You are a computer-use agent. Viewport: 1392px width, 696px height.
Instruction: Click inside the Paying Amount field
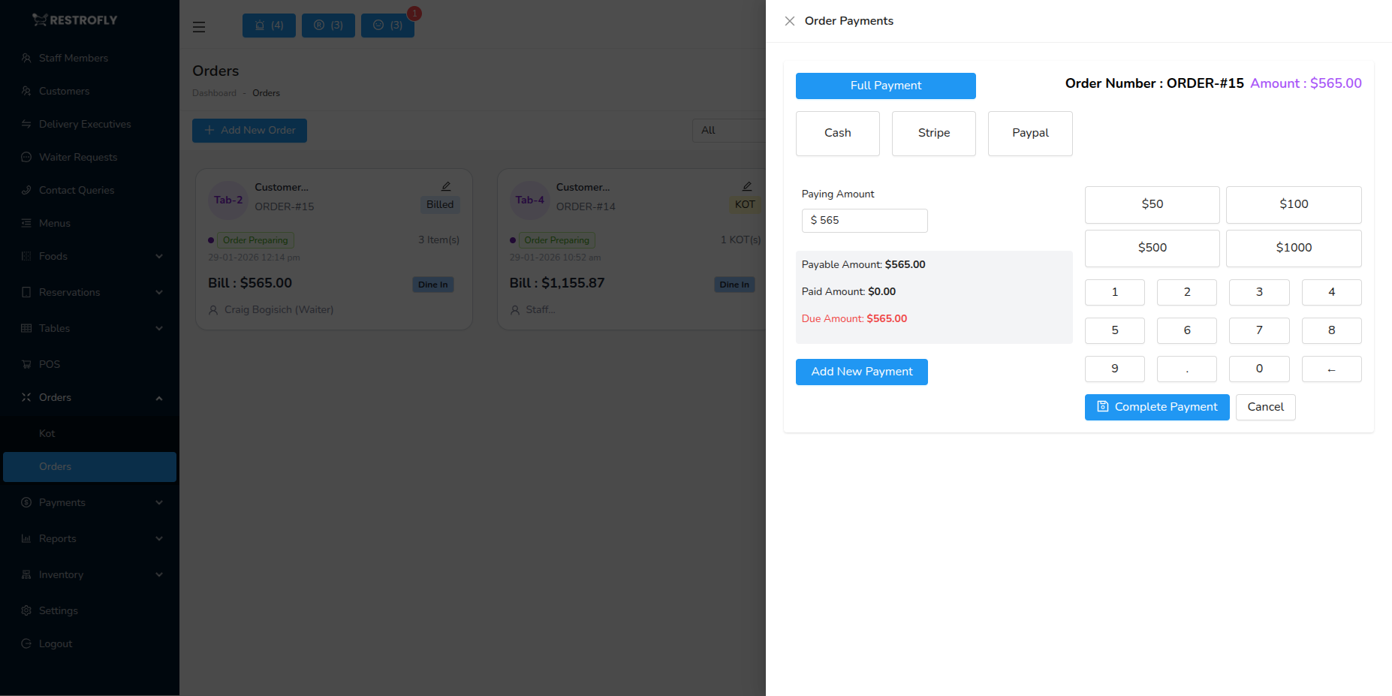click(x=864, y=220)
